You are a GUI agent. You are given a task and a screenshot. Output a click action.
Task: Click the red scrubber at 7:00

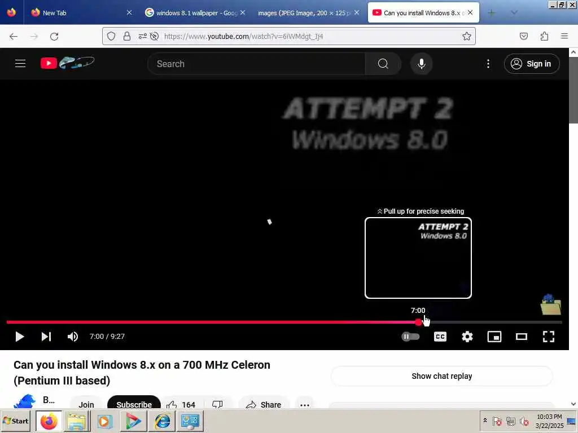click(x=418, y=322)
